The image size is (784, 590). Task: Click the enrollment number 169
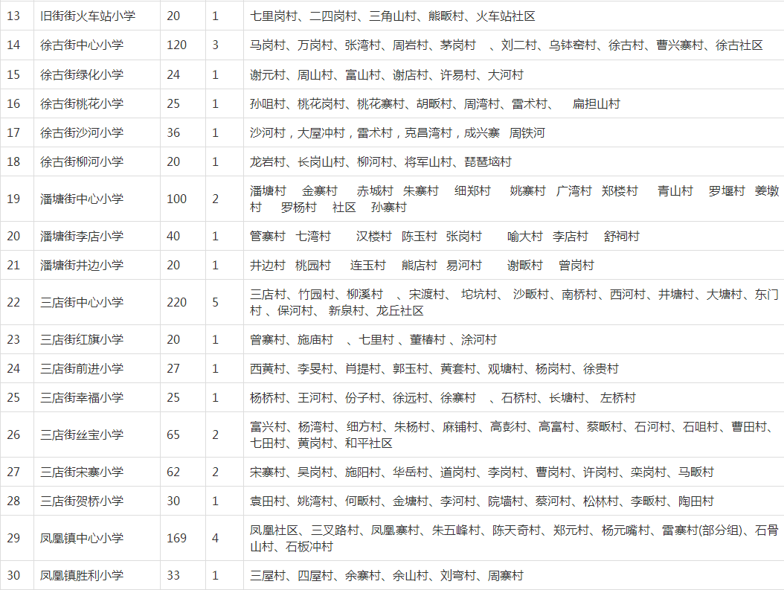[176, 539]
